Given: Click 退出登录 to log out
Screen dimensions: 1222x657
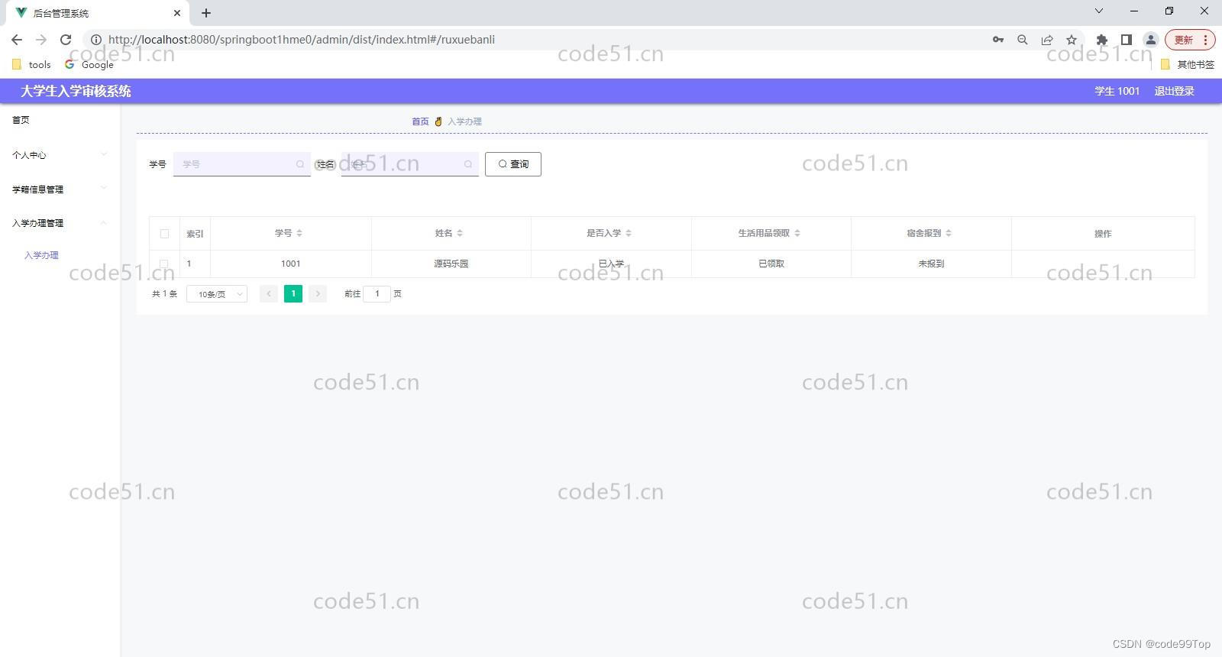Looking at the screenshot, I should (1174, 91).
